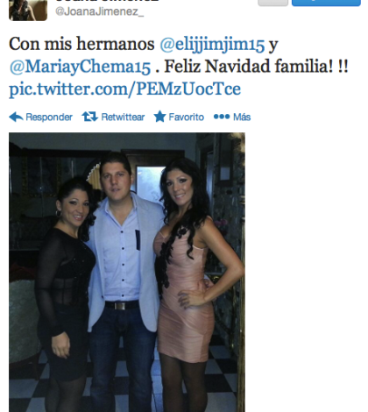
Task: Click the author's profile avatar thumbnail
Action: (x=28, y=11)
